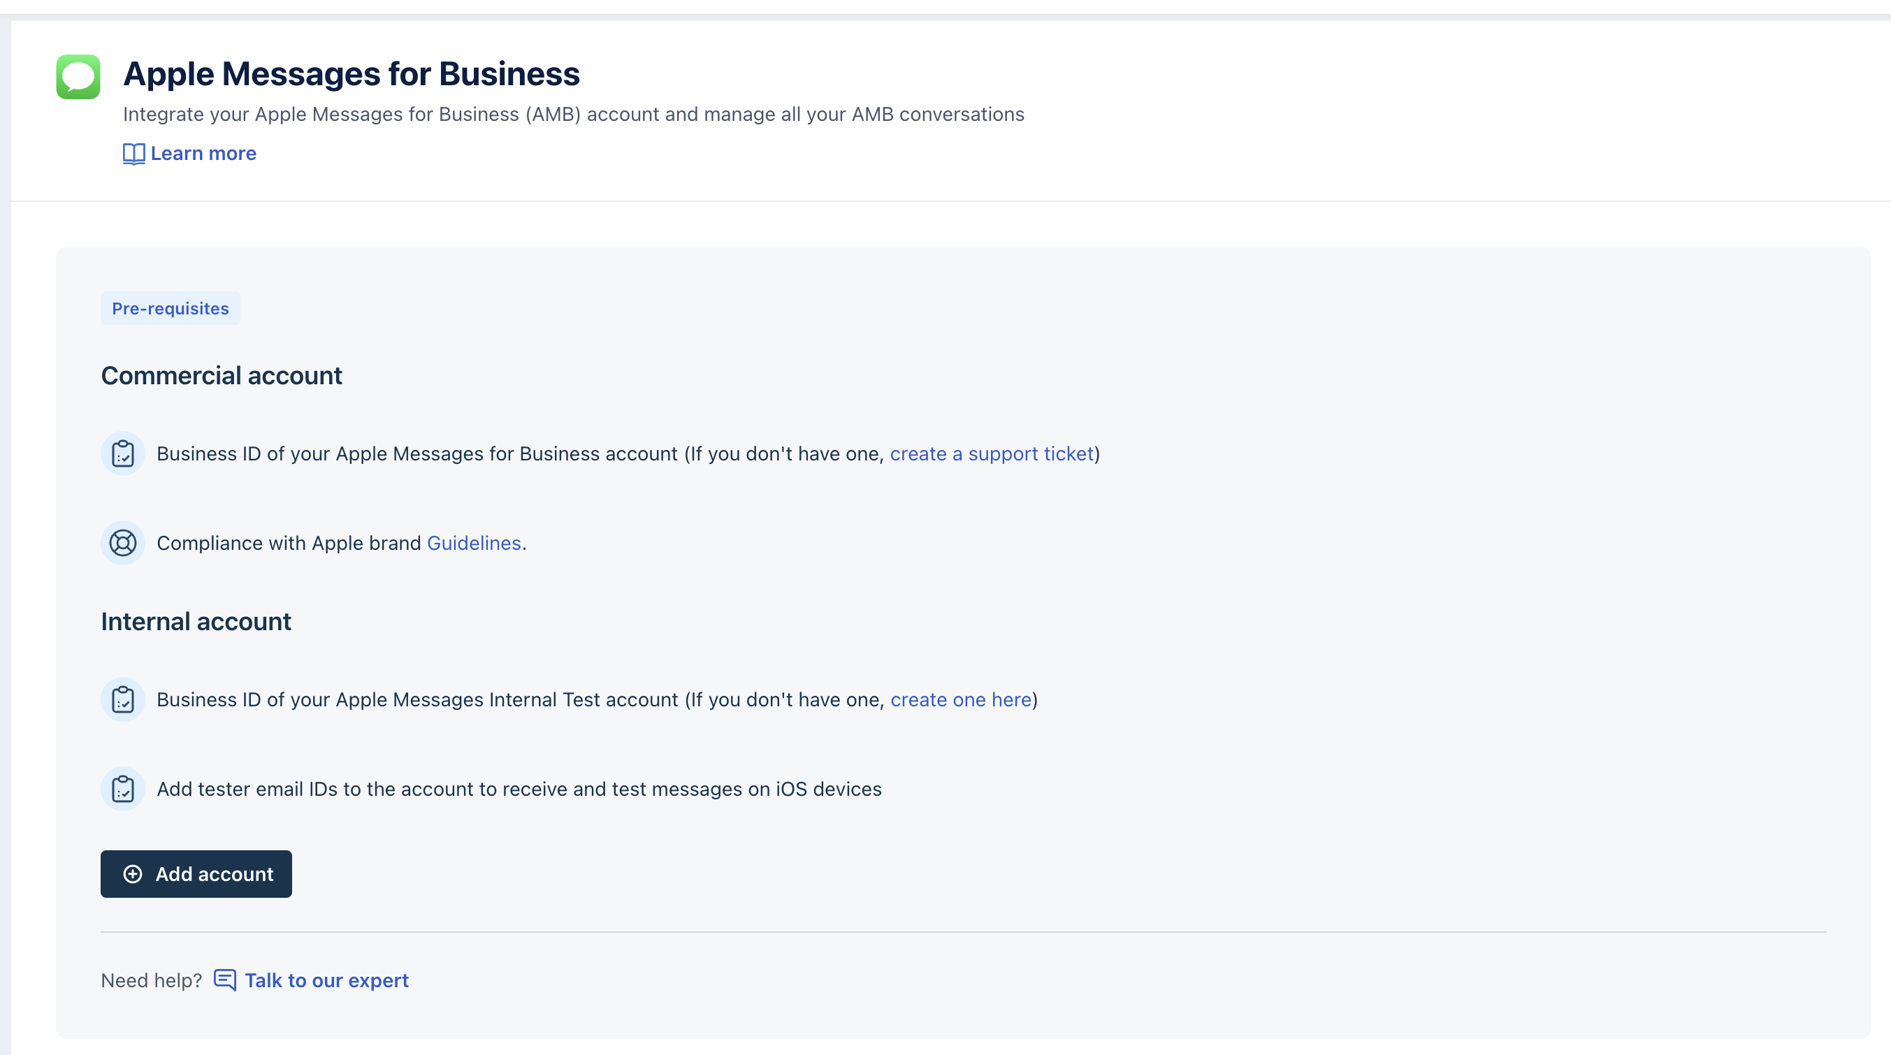
Task: Click clipboard icon for Internal Test account
Action: (x=122, y=699)
